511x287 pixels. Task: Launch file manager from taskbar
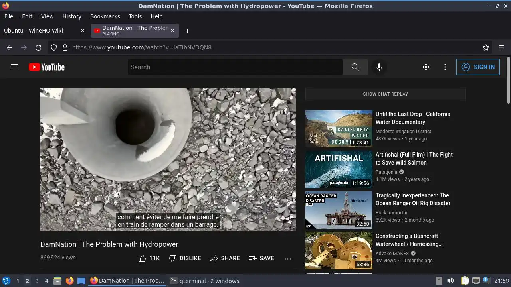click(x=57, y=281)
